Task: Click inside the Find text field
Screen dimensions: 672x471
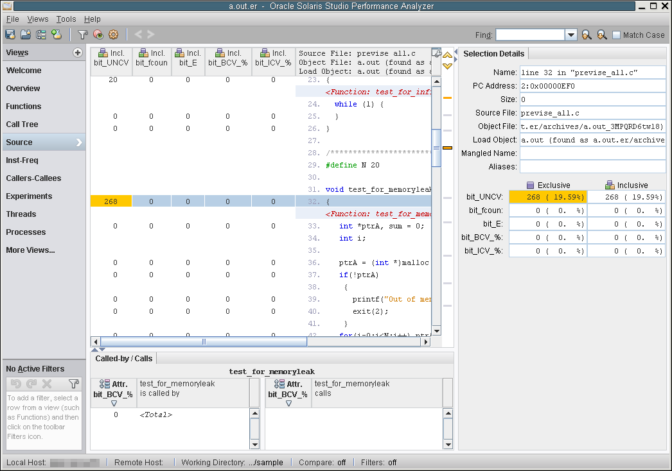Action: click(x=530, y=35)
